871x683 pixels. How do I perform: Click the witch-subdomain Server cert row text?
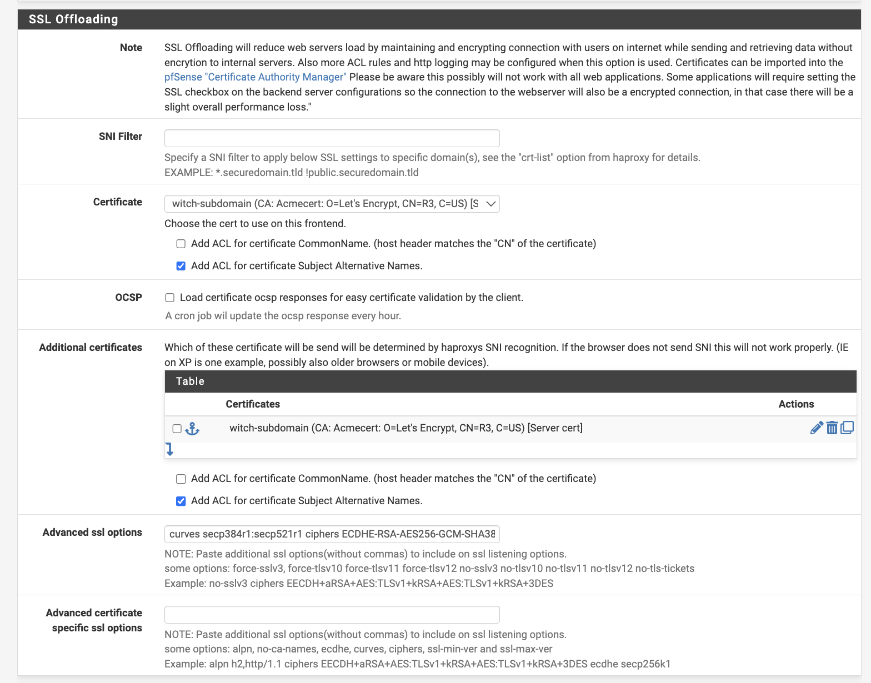pos(406,428)
